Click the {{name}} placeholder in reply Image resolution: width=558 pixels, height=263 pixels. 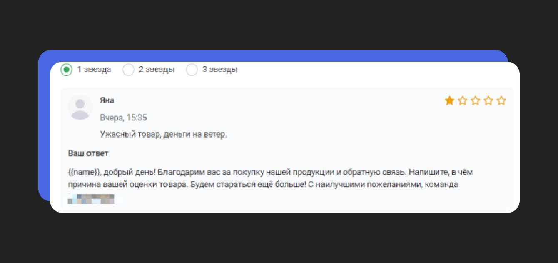point(85,172)
